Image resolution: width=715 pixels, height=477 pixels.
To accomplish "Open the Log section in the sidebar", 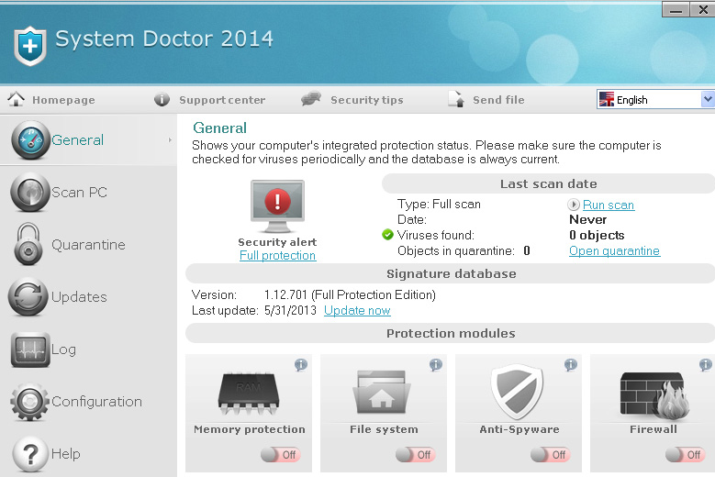I will point(64,349).
